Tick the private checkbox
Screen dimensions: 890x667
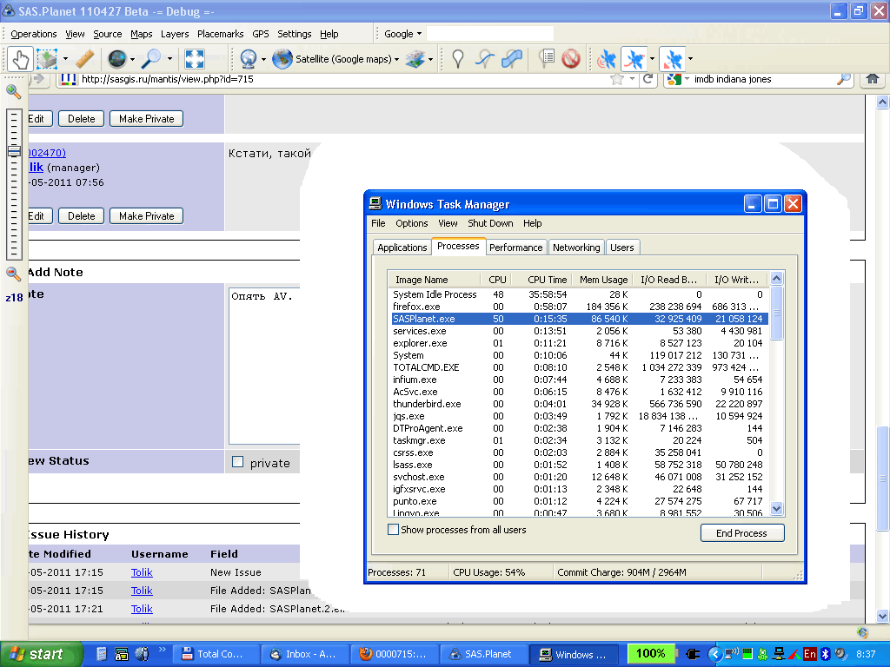tap(238, 462)
